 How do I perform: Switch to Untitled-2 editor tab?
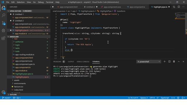tap(91, 7)
